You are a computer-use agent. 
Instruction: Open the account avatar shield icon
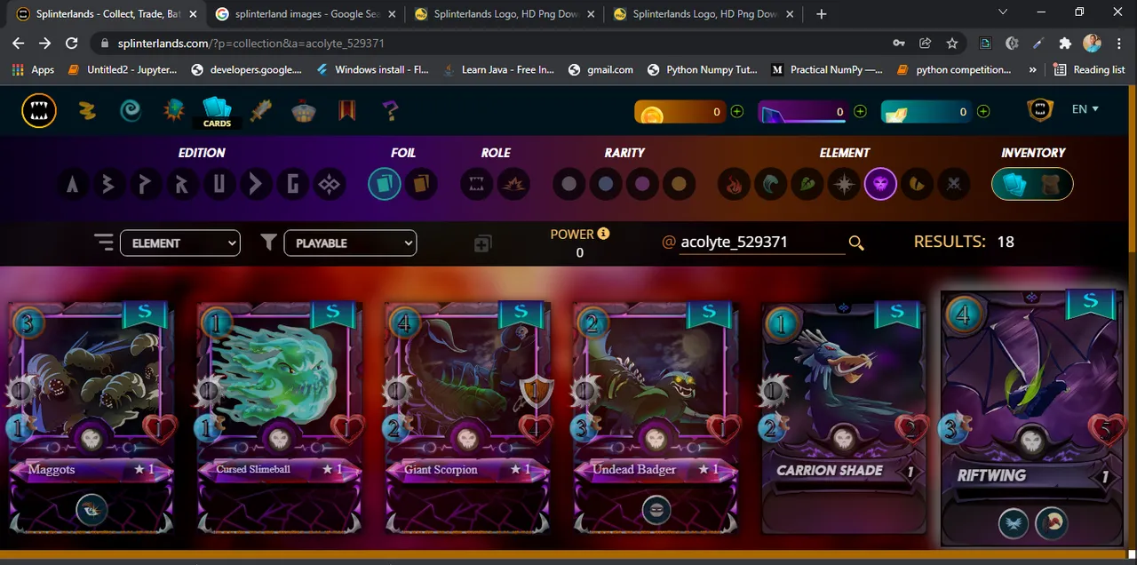coord(1040,110)
